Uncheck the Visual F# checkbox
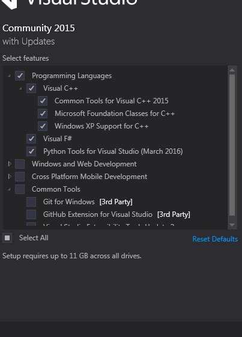242x337 pixels. (x=31, y=139)
